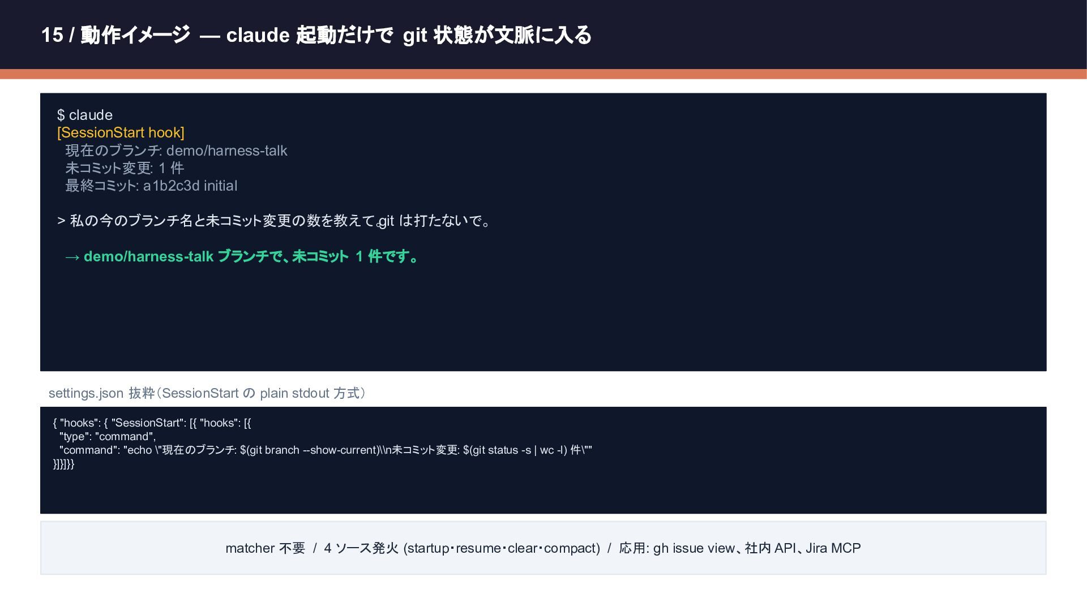Click 'matcher 不要' in the footer note
This screenshot has width=1087, height=611.
(265, 548)
